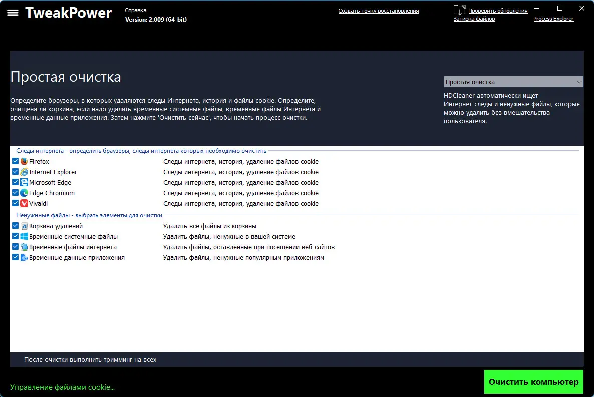Uncheck the Internet Explorer checkbox
Image resolution: width=594 pixels, height=397 pixels.
[15, 172]
